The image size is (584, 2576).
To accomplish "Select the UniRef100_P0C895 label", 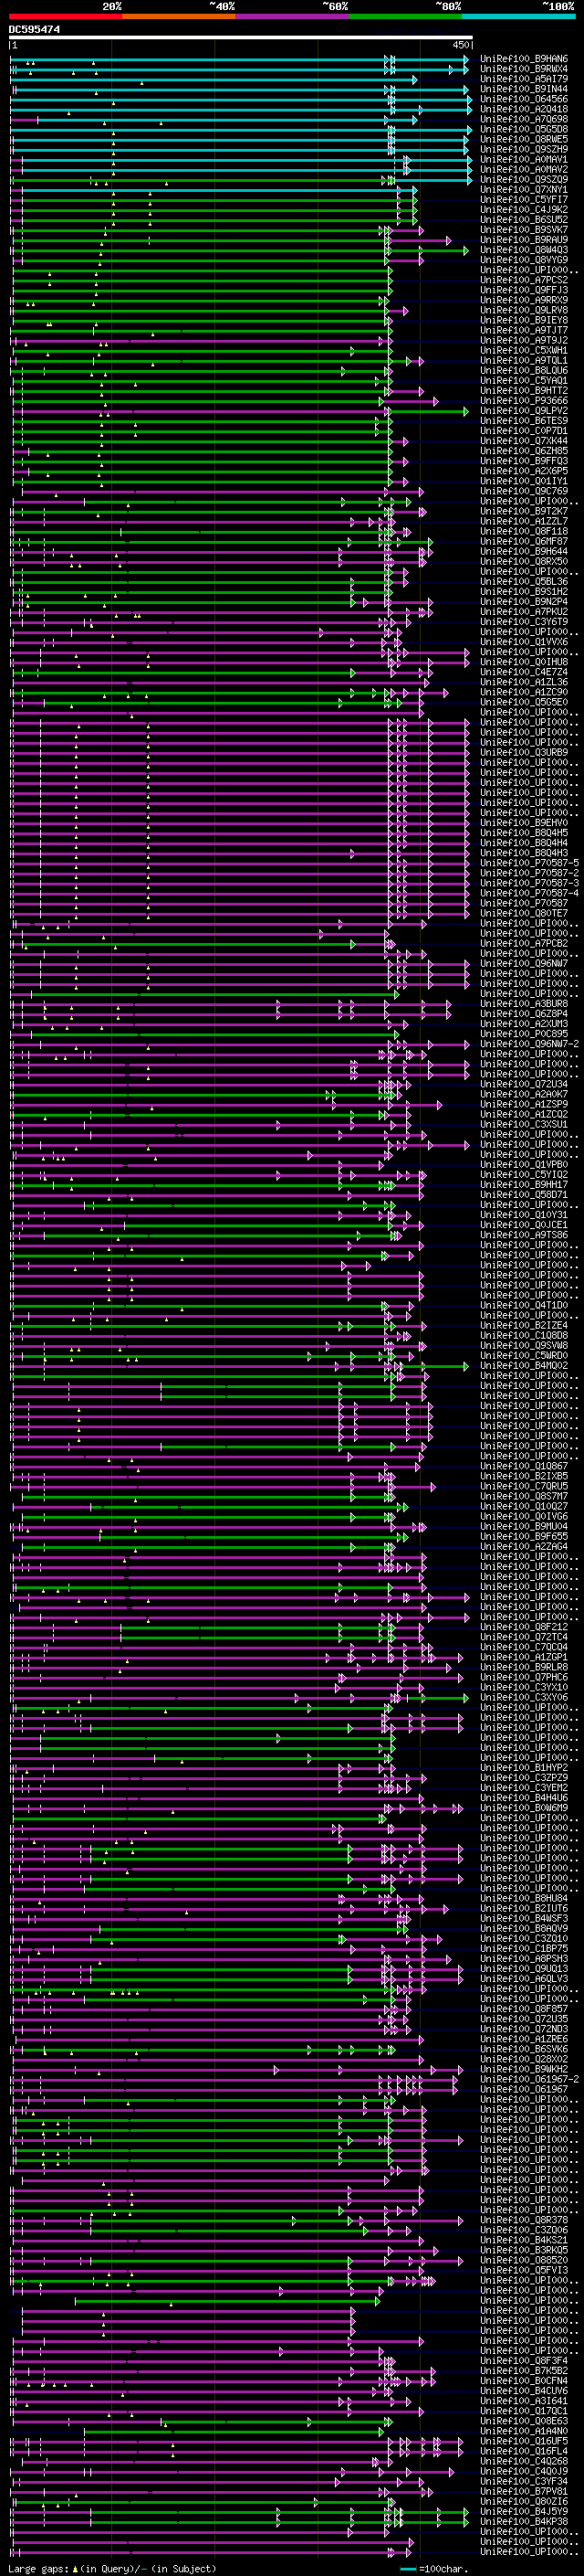I will (524, 1034).
